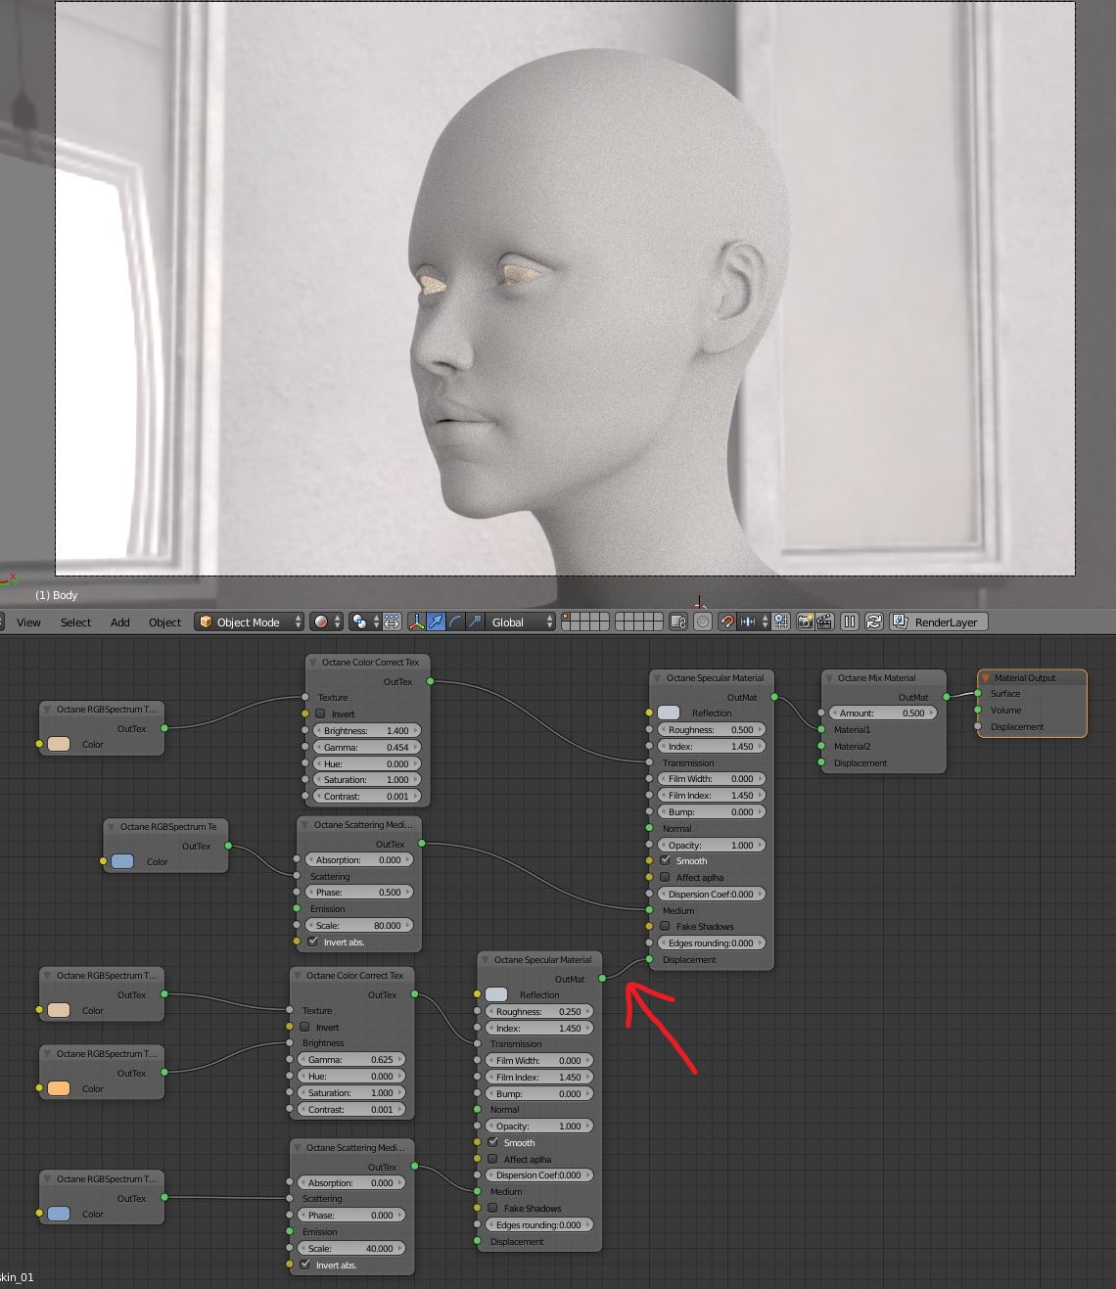This screenshot has width=1116, height=1289.
Task: Collapse the lower Octane Specular Material node
Action: (x=486, y=960)
